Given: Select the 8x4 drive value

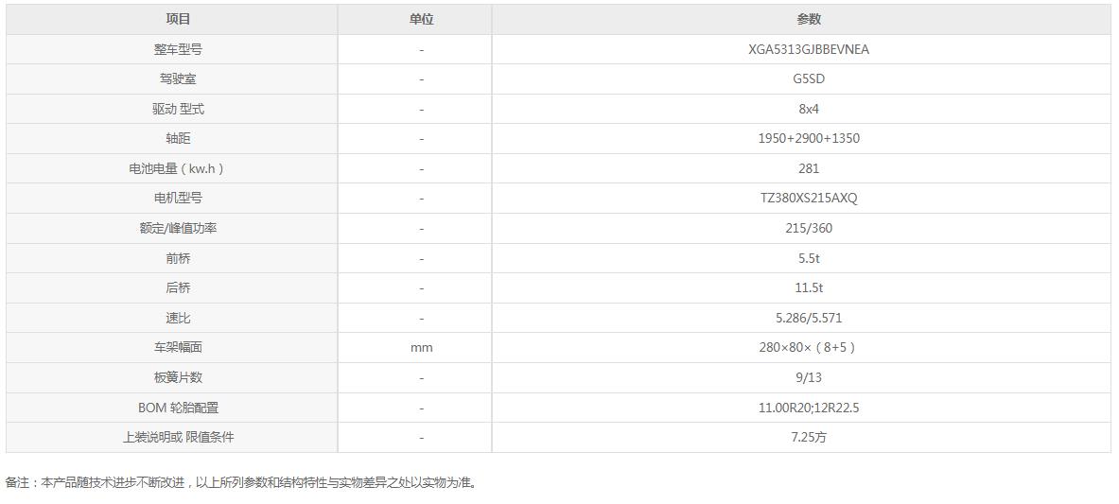Looking at the screenshot, I should [809, 110].
